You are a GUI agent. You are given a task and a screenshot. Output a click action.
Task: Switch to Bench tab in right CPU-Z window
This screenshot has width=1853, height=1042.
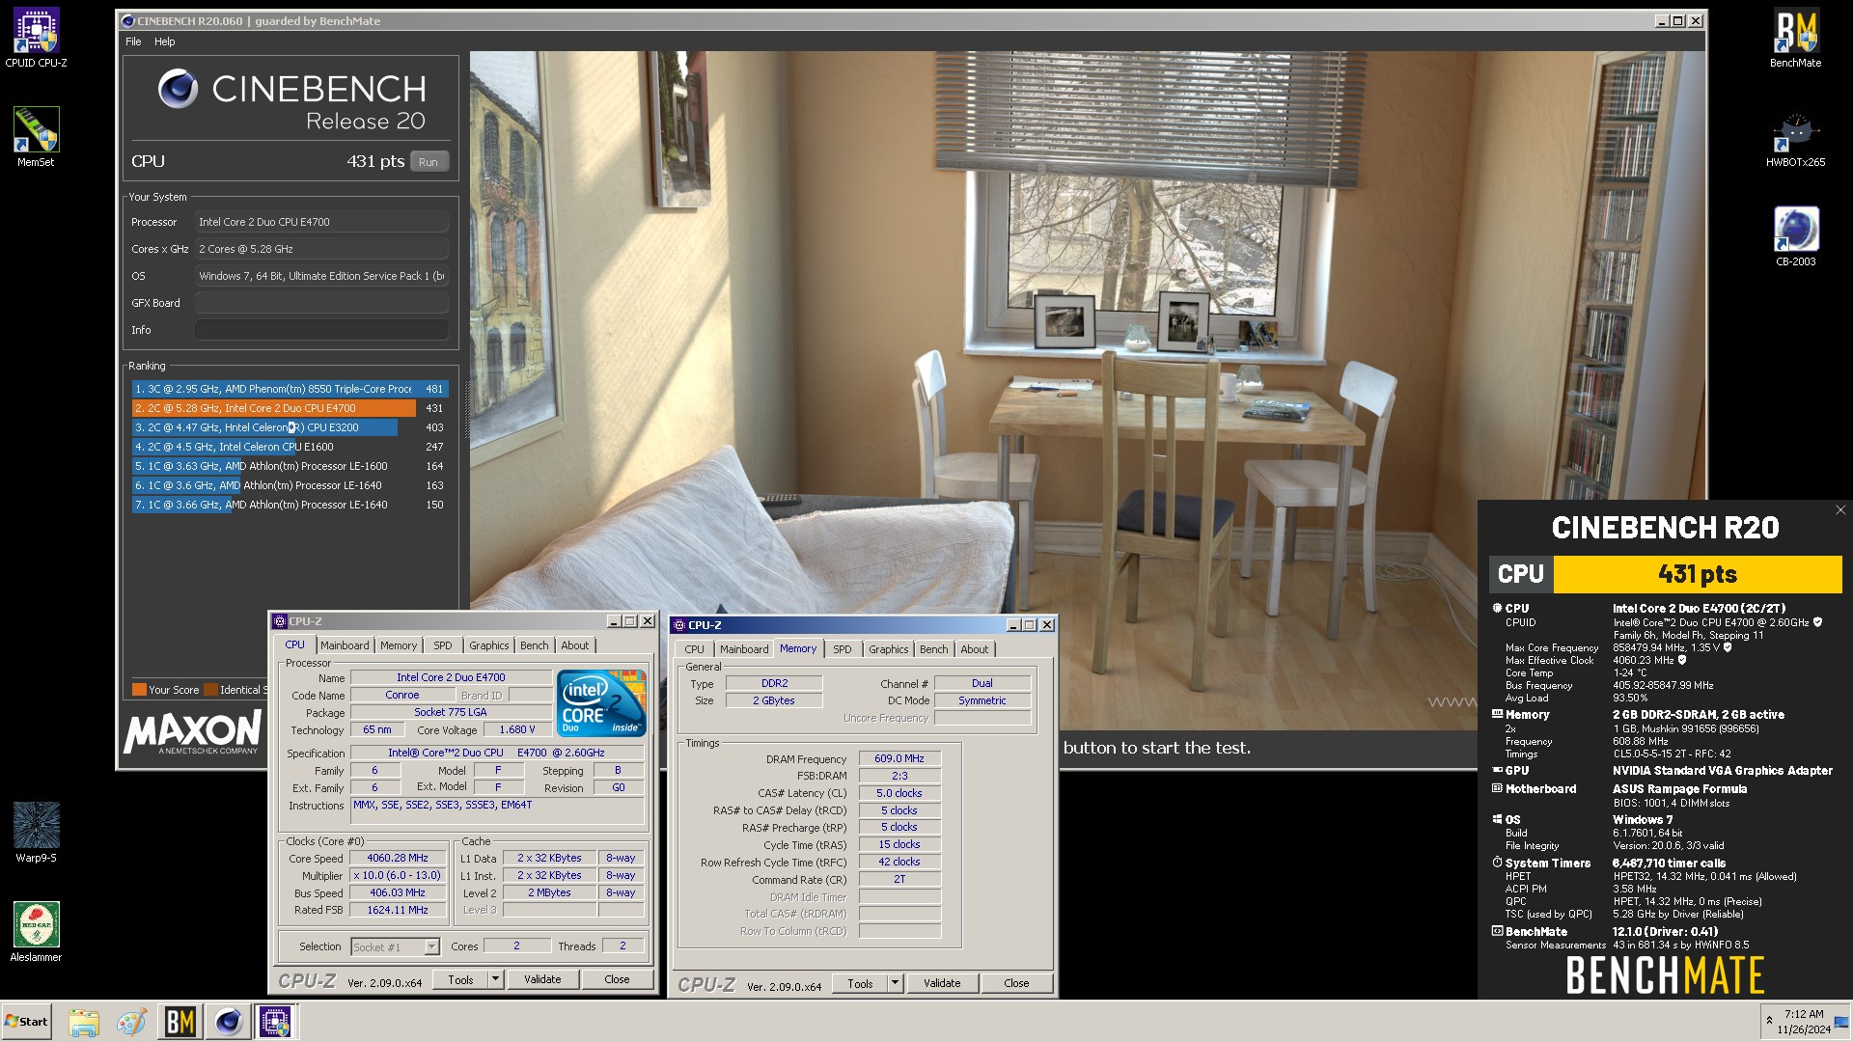tap(934, 649)
